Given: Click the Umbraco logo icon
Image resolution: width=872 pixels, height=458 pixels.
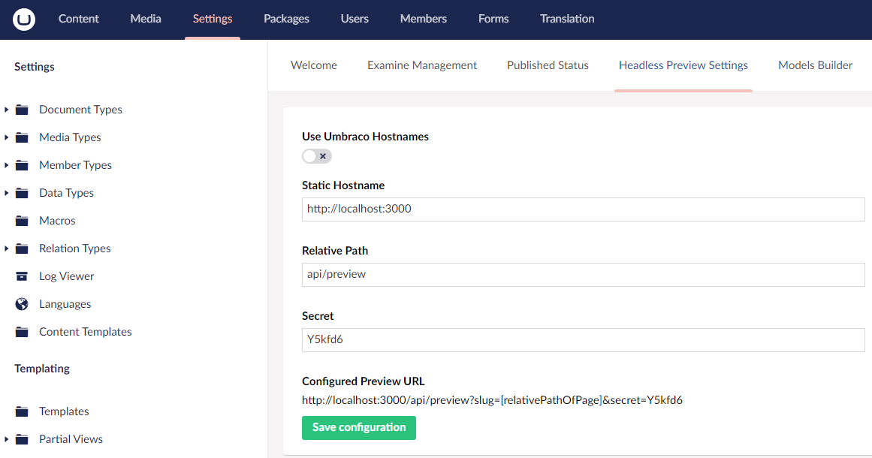Looking at the screenshot, I should click(24, 20).
